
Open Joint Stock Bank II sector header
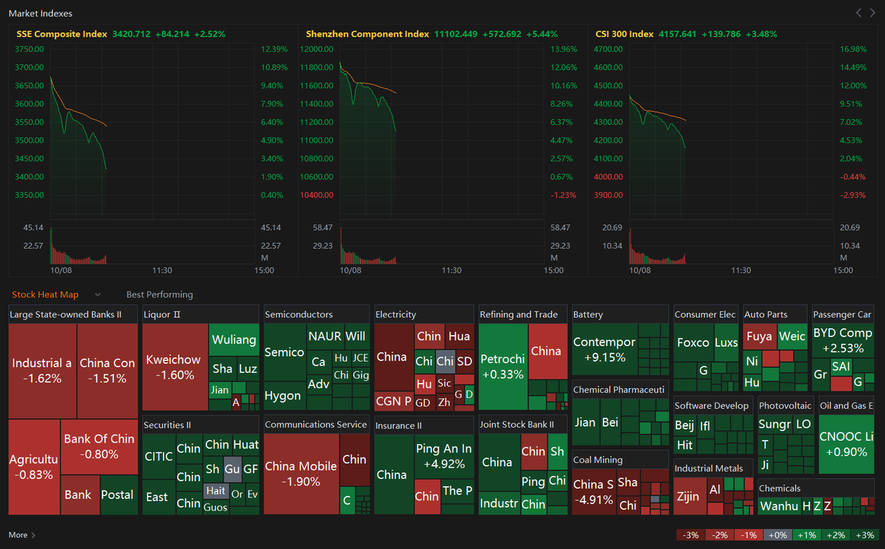point(524,424)
